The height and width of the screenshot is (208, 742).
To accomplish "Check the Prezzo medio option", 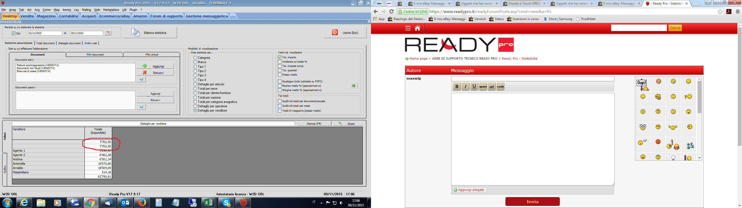I will [x=280, y=75].
